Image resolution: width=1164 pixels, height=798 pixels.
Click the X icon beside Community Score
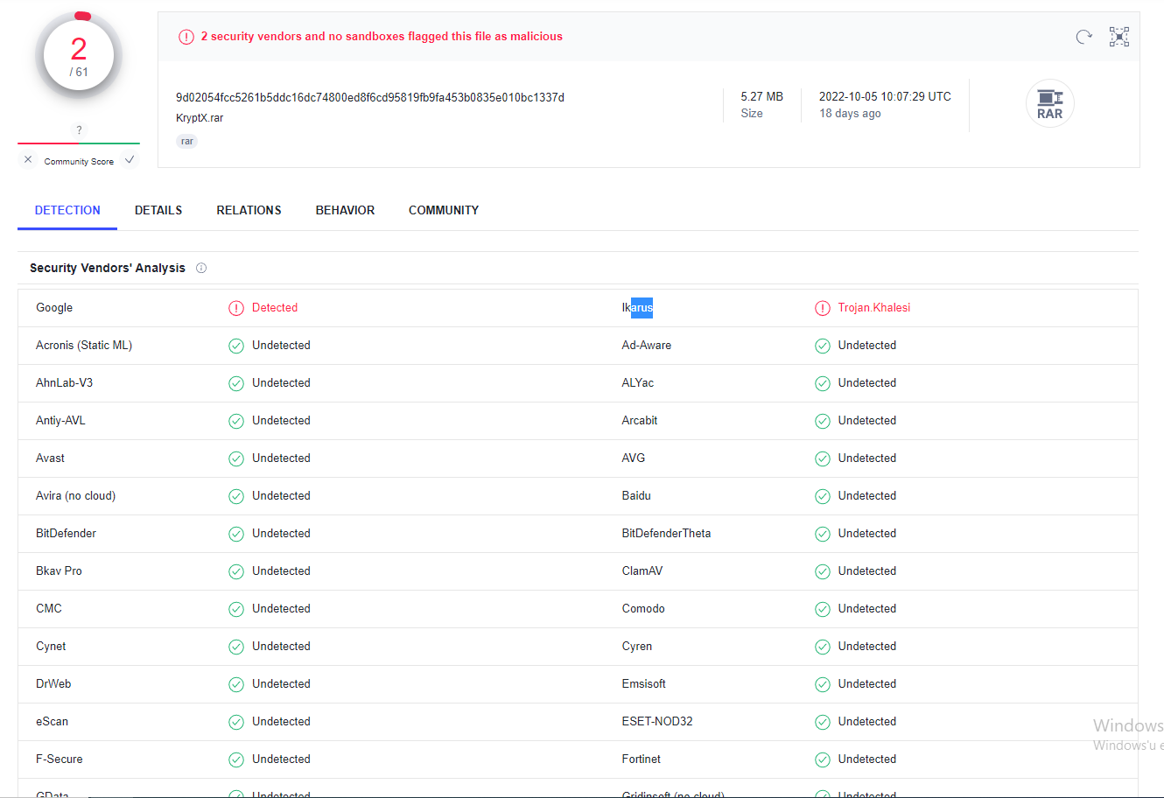coord(28,160)
